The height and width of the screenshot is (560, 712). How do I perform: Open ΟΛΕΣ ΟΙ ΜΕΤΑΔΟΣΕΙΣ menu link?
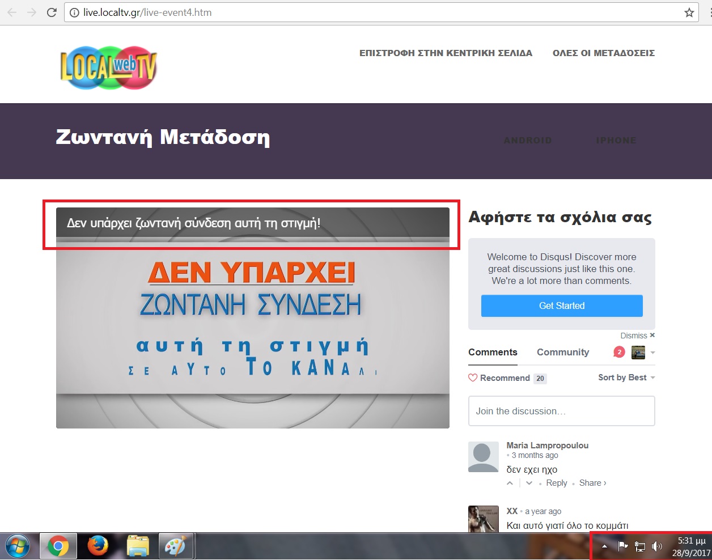(x=604, y=53)
